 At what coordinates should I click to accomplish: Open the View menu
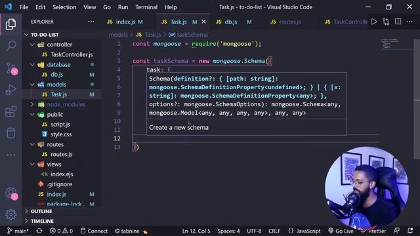[89, 7]
